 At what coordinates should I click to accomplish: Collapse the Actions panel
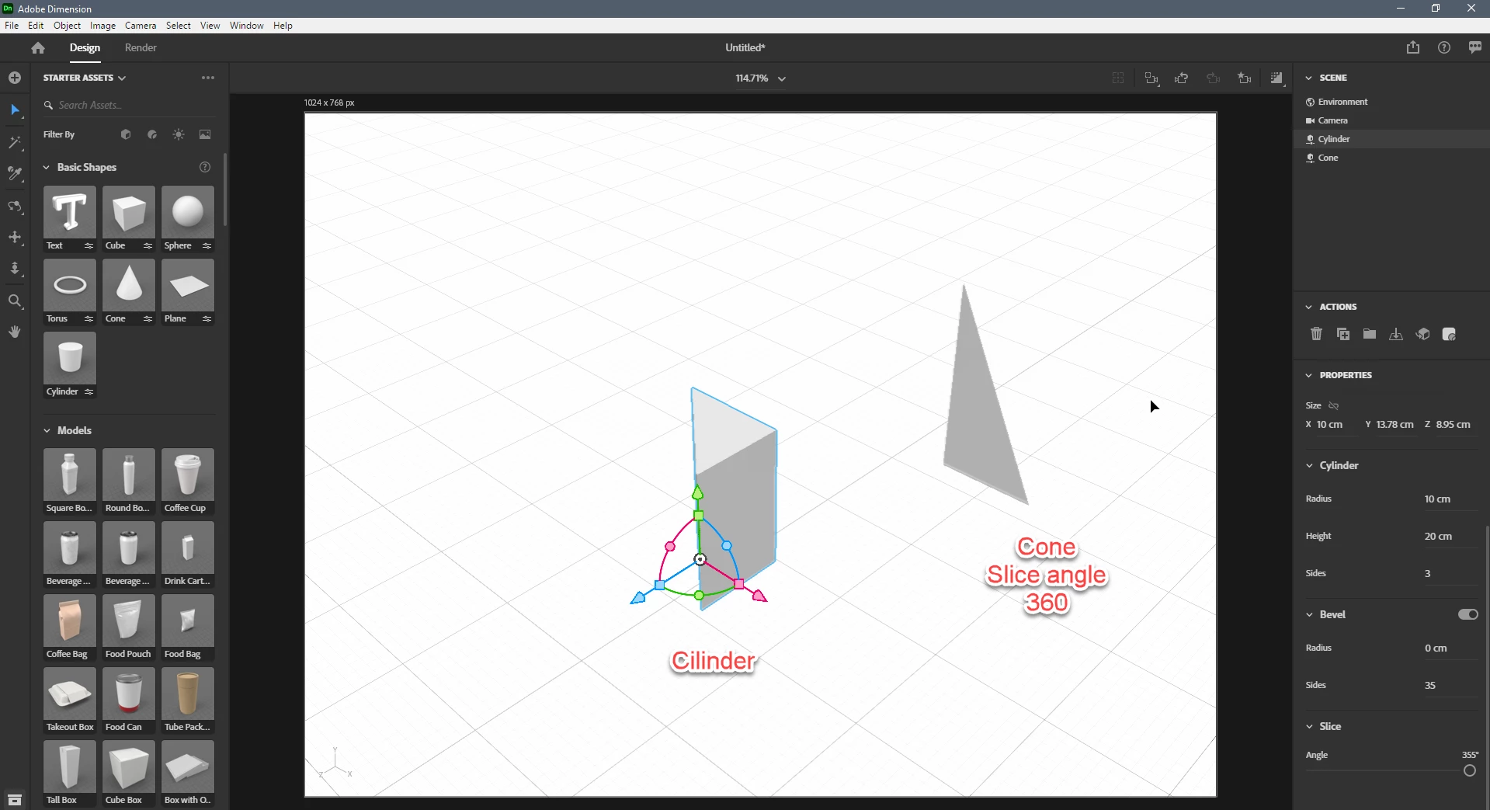1308,307
